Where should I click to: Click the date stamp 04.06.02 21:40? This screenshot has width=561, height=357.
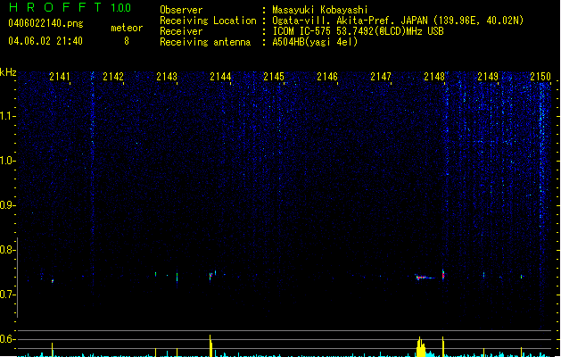(45, 41)
